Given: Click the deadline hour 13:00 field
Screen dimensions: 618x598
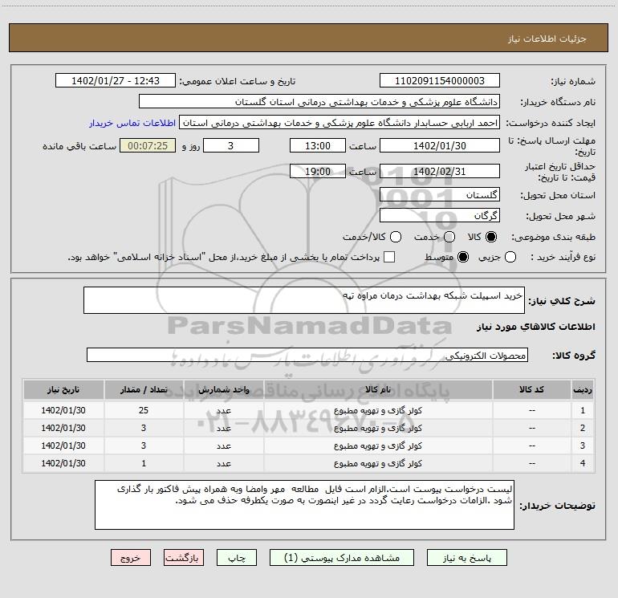Looking at the screenshot, I should click(x=318, y=145).
